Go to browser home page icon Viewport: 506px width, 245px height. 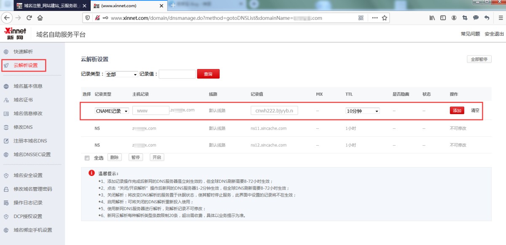click(x=40, y=18)
